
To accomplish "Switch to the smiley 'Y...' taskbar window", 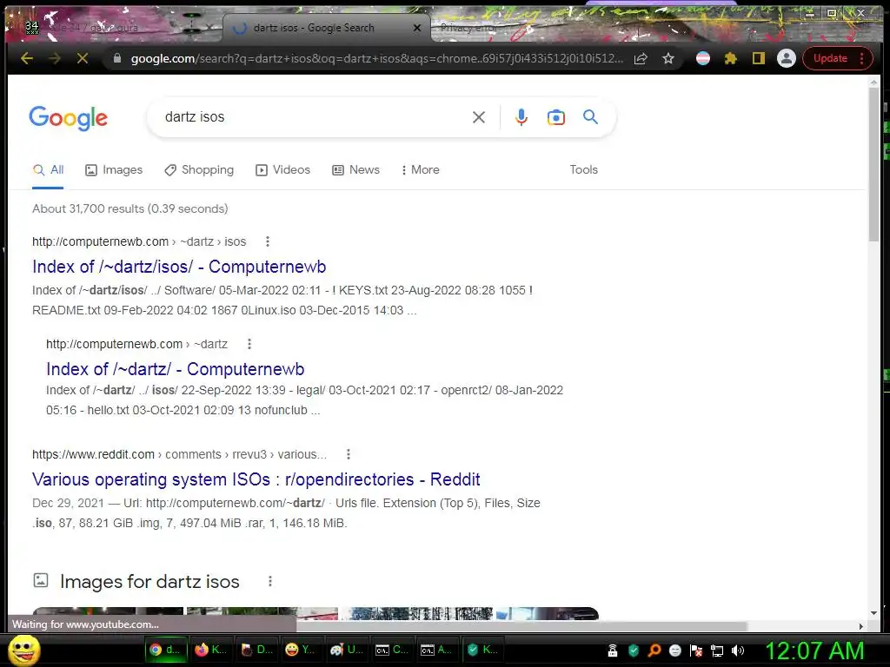I will coord(302,650).
